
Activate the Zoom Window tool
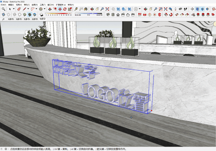tap(161, 9)
